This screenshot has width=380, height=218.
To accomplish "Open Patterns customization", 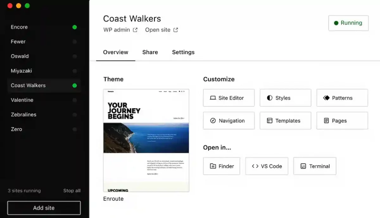I will pyautogui.click(x=342, y=98).
